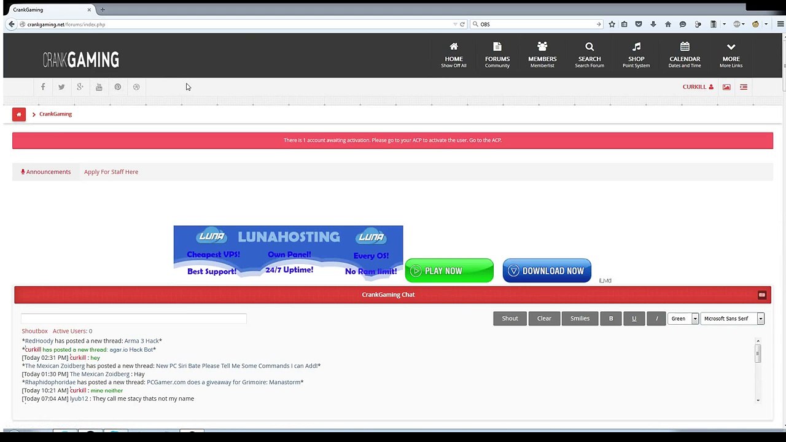
Task: Open the New PC Siri Bate thread link
Action: [237, 366]
